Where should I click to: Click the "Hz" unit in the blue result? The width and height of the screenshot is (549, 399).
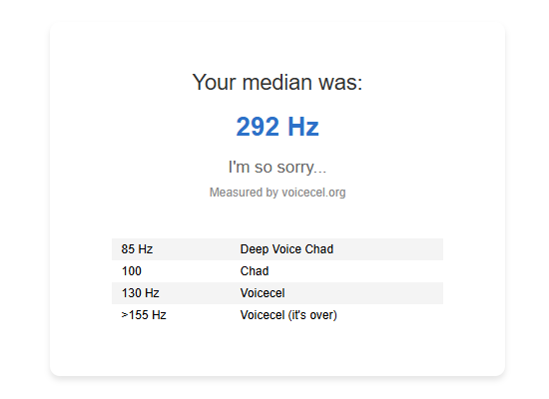point(303,127)
